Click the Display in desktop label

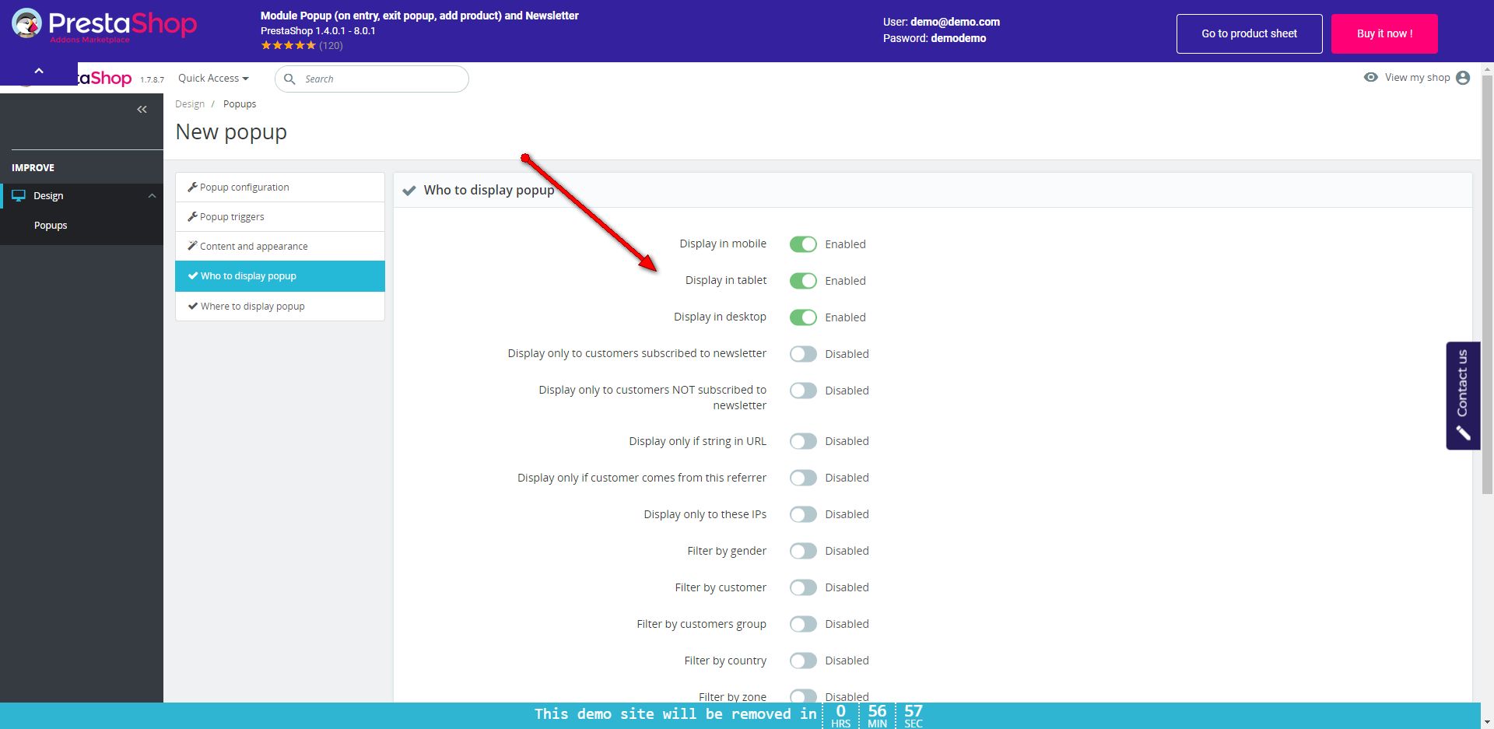pyautogui.click(x=720, y=317)
